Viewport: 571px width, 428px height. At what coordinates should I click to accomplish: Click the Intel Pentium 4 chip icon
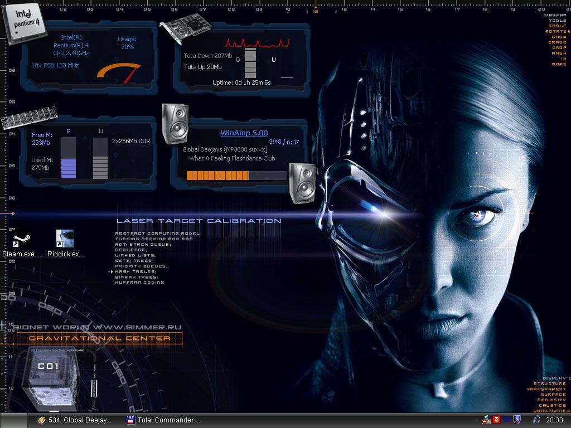pos(25,23)
